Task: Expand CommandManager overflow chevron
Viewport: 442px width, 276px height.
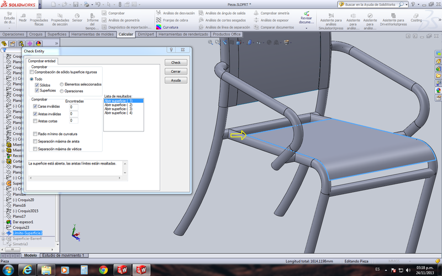Action: (x=440, y=20)
